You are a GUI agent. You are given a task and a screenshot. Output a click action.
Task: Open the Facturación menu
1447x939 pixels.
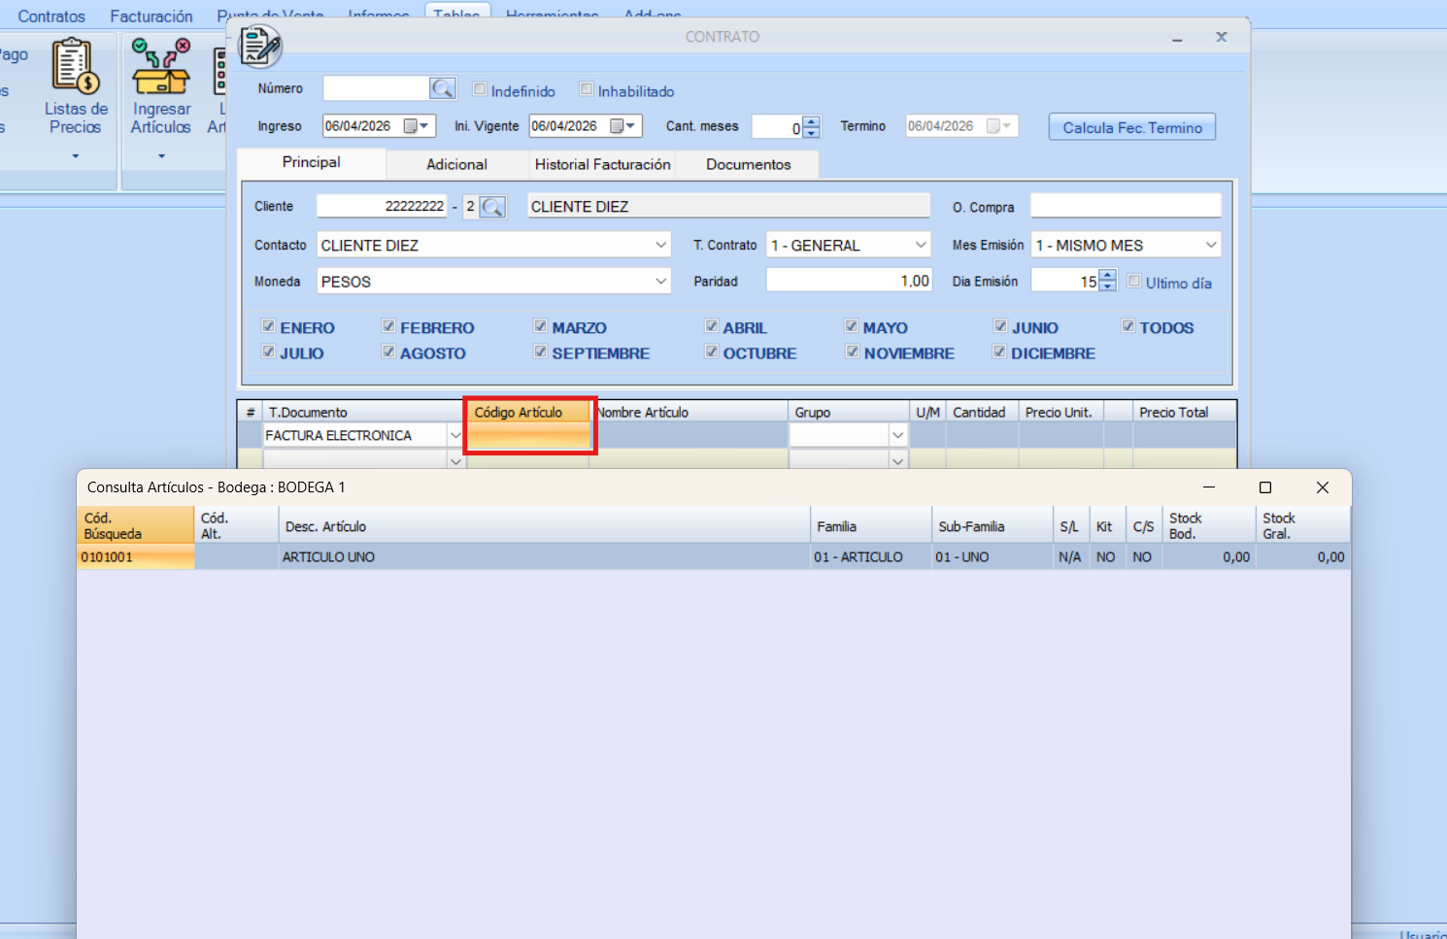[151, 17]
